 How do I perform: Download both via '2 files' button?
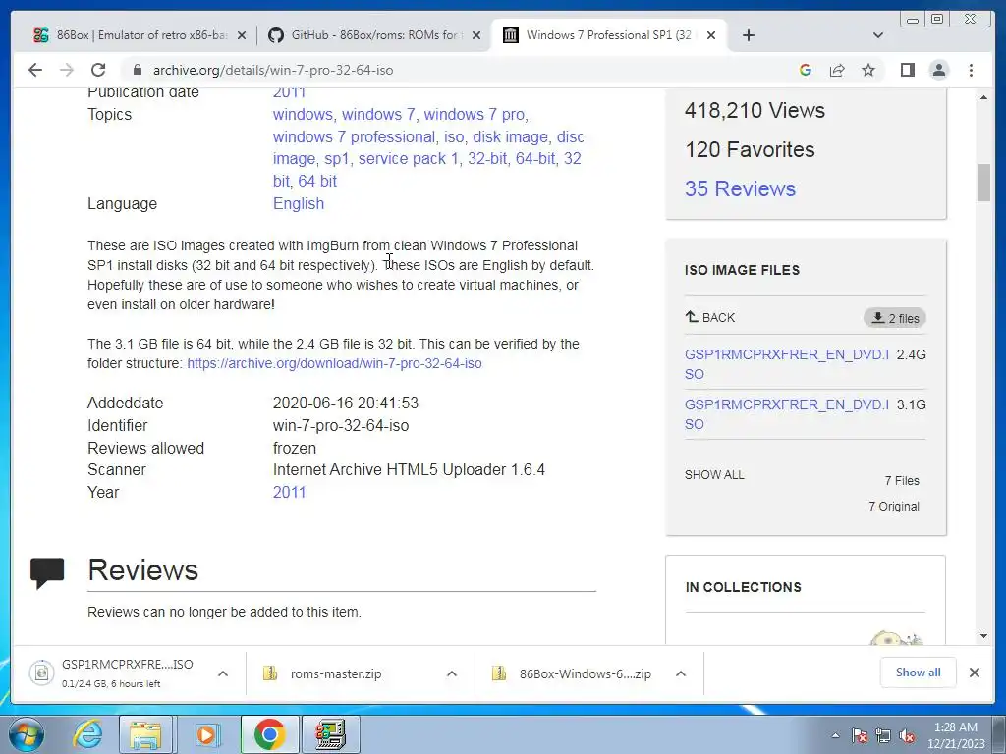895,318
